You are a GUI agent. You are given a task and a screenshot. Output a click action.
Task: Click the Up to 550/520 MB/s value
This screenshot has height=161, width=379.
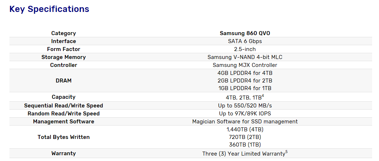pos(245,106)
